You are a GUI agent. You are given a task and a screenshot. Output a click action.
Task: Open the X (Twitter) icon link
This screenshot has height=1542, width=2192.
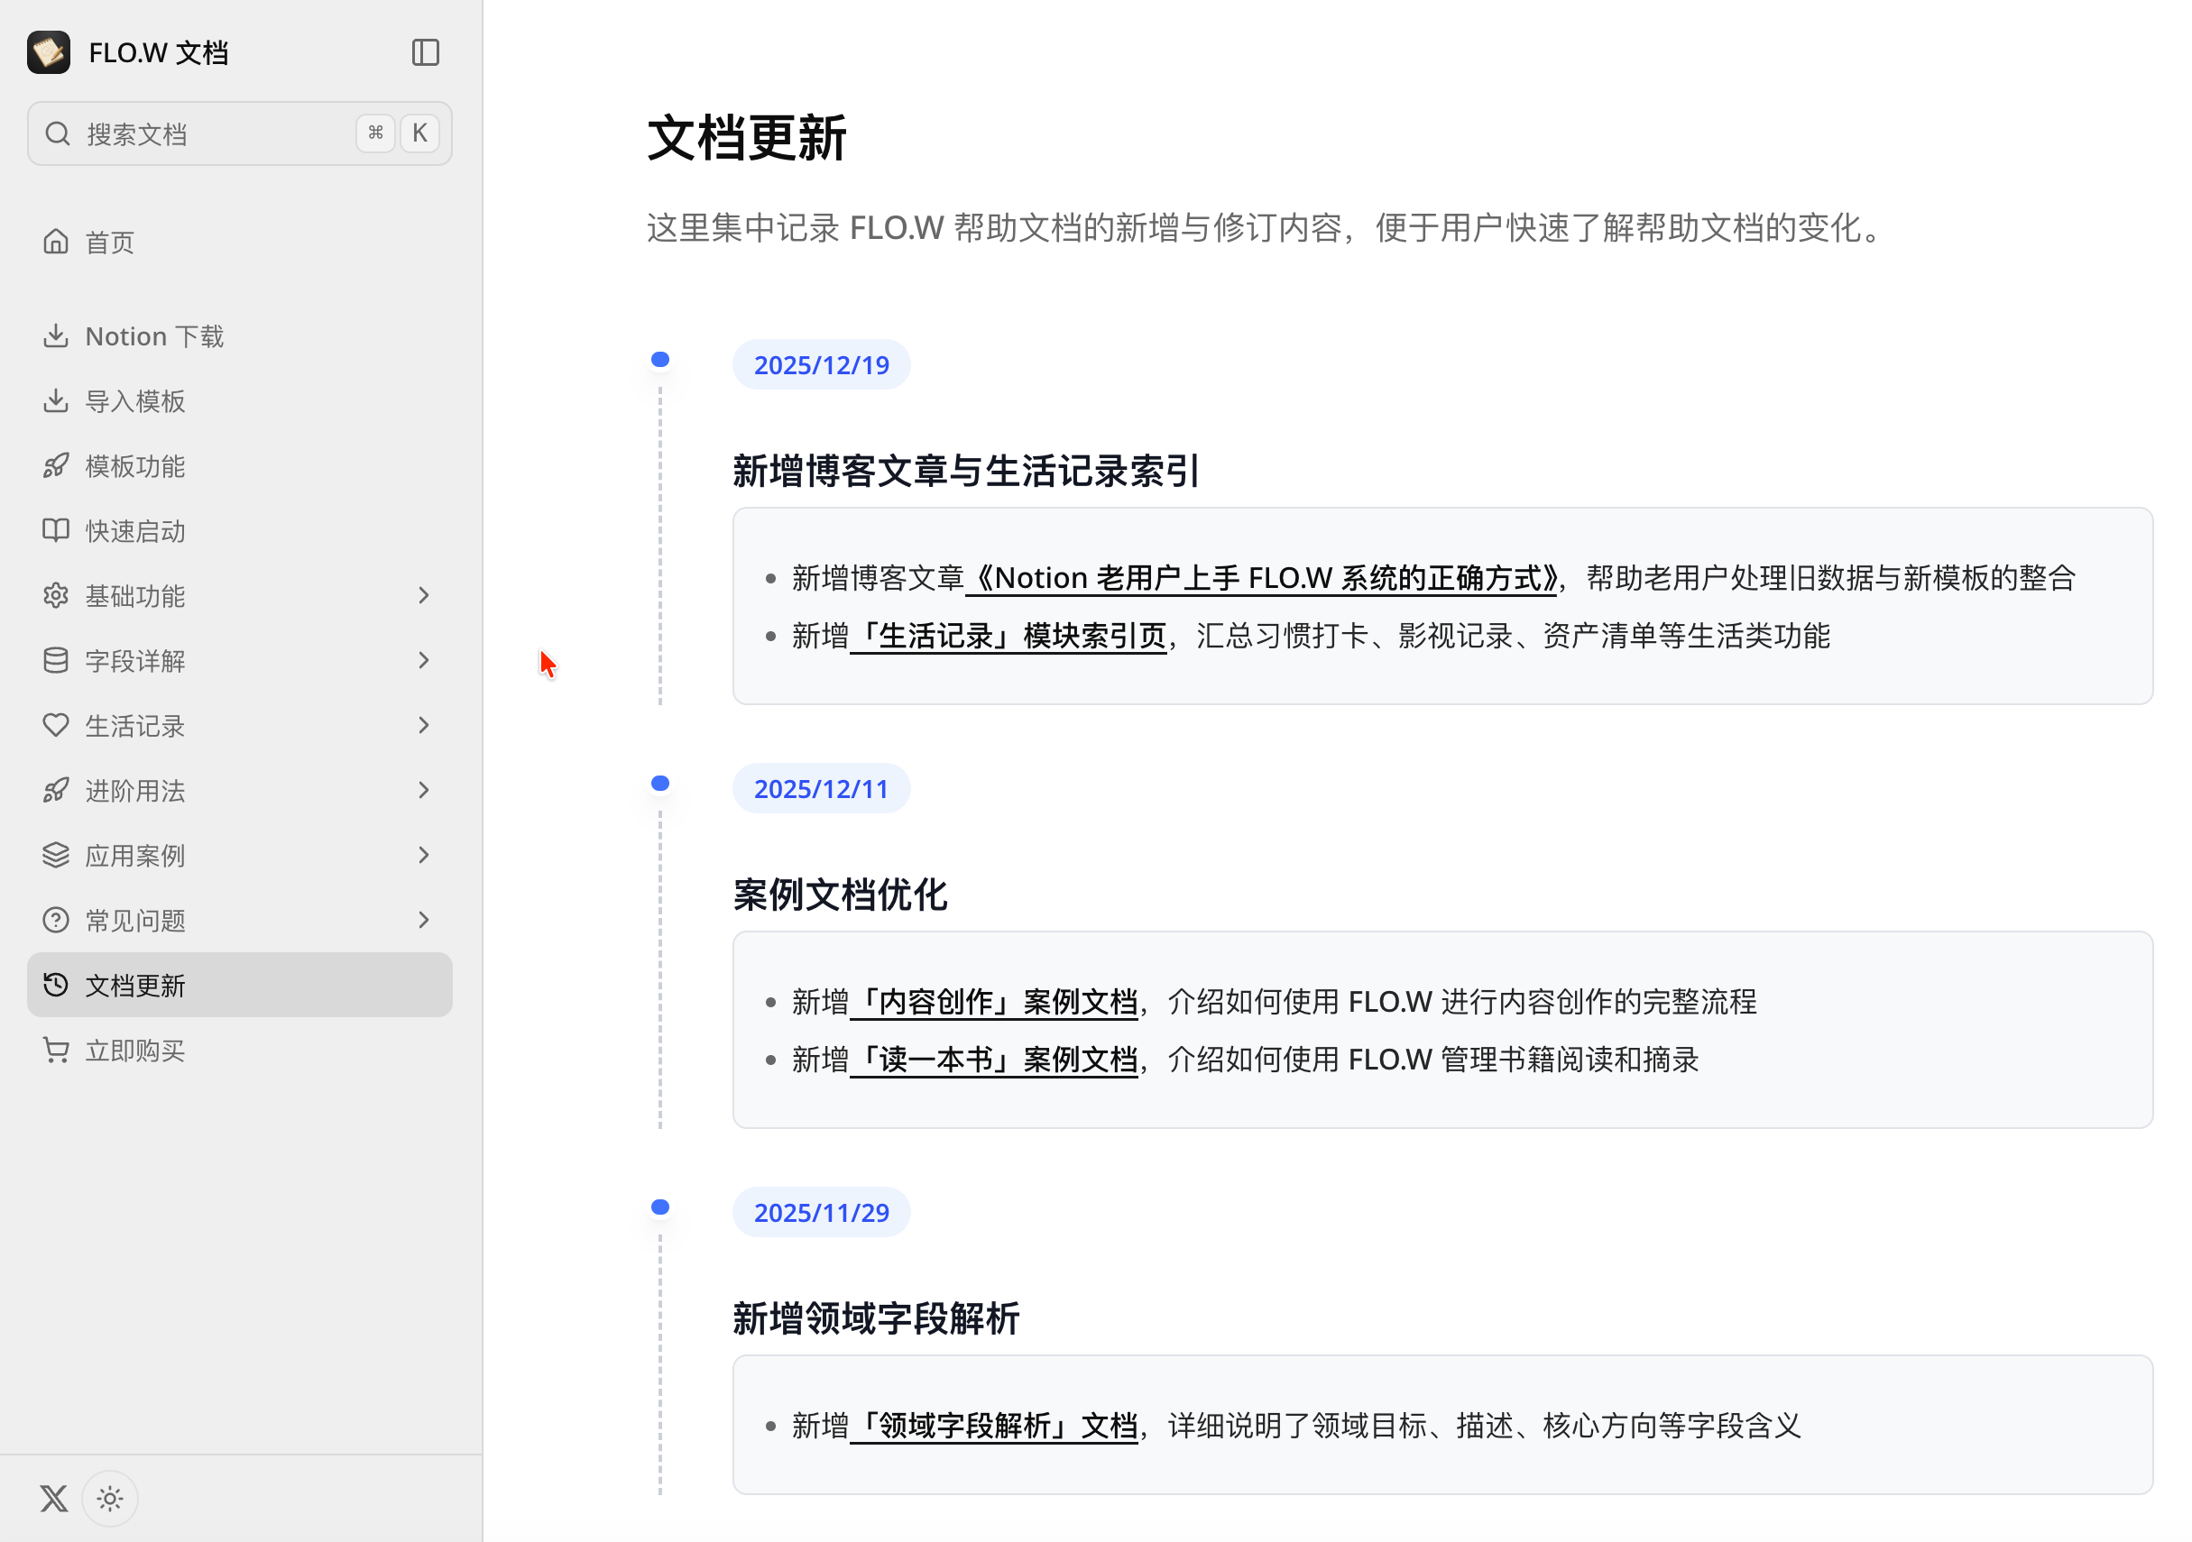pyautogui.click(x=54, y=1498)
